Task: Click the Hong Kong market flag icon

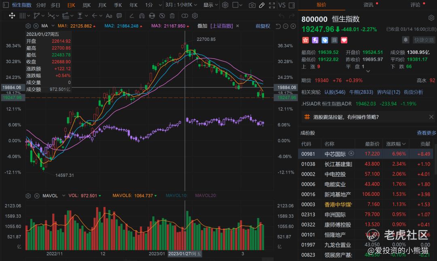Action: 305,40
